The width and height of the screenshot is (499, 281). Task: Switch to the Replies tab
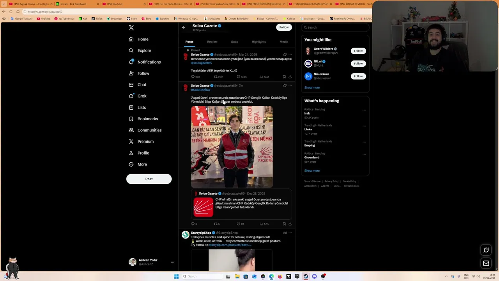point(212,42)
